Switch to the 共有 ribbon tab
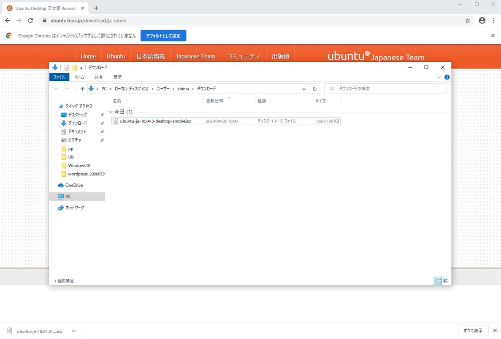 click(x=99, y=77)
